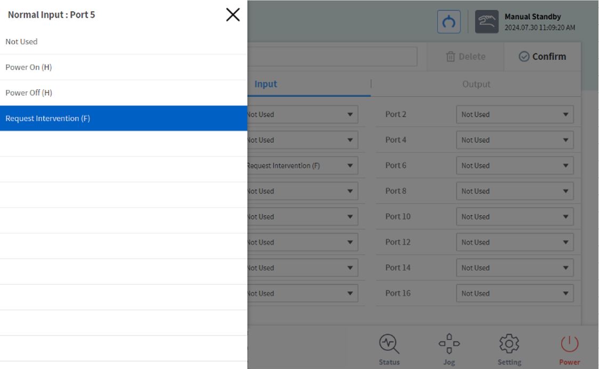Open the Status monitor icon
Viewport: 599px width, 369px height.
[389, 349]
